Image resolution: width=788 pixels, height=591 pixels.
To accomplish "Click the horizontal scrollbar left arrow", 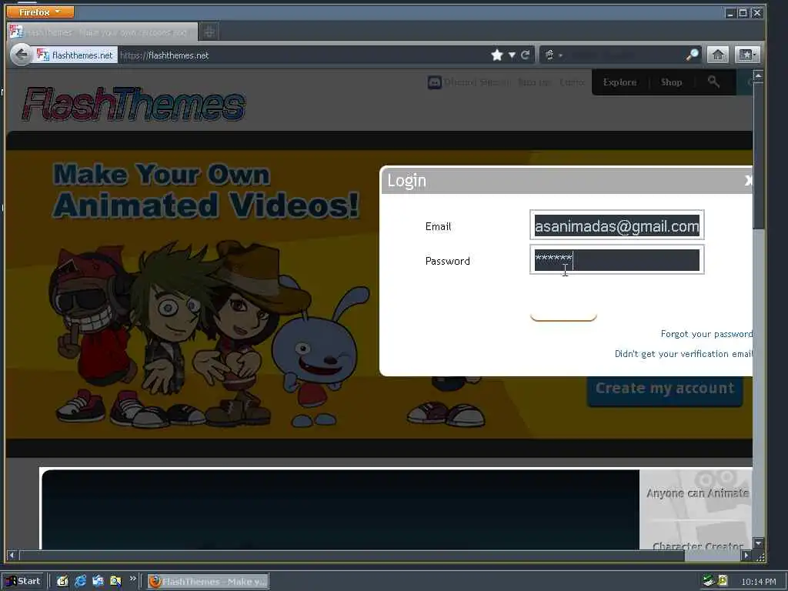I will (12, 556).
